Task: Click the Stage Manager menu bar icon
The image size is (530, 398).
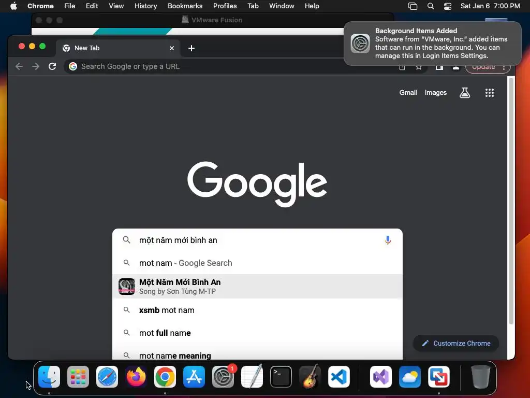Action: coord(413,6)
